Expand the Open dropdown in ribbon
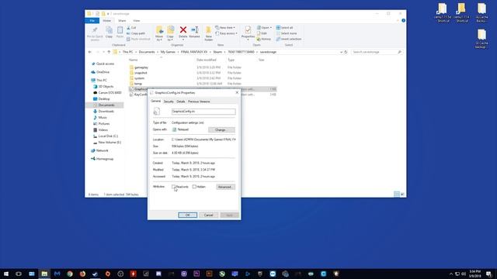Image resolution: width=497 pixels, height=279 pixels. click(264, 28)
